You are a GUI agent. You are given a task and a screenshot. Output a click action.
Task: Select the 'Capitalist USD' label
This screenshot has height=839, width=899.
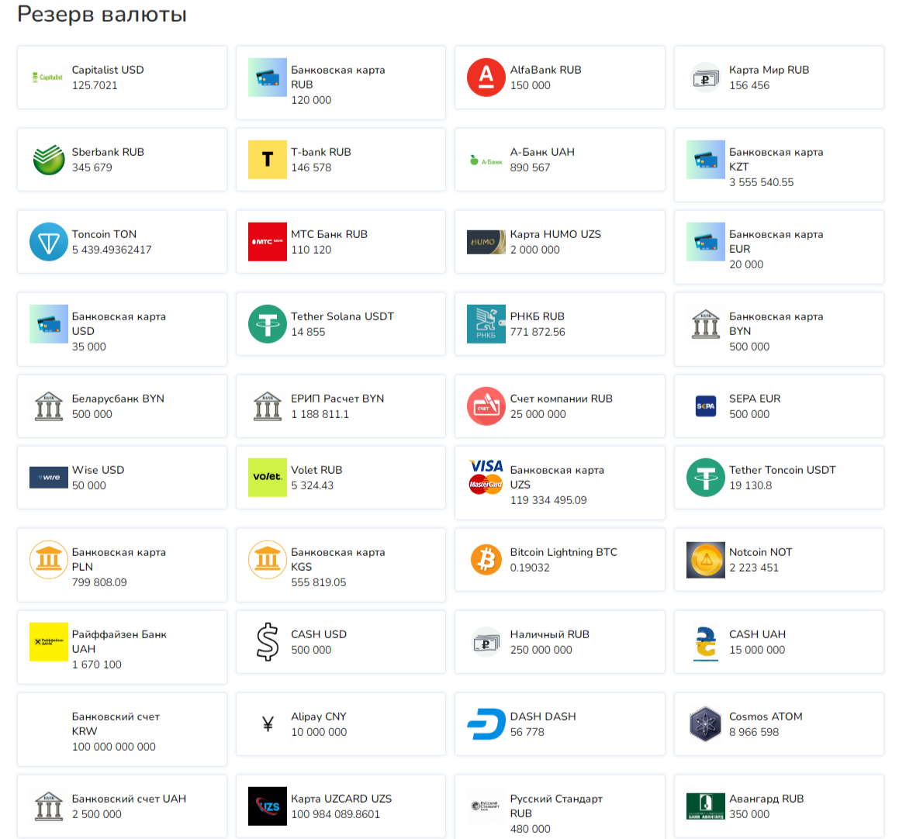click(108, 70)
